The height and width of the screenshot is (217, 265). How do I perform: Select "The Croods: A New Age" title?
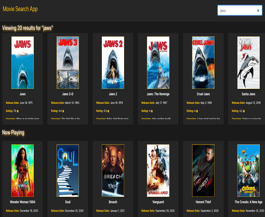[x=248, y=202]
